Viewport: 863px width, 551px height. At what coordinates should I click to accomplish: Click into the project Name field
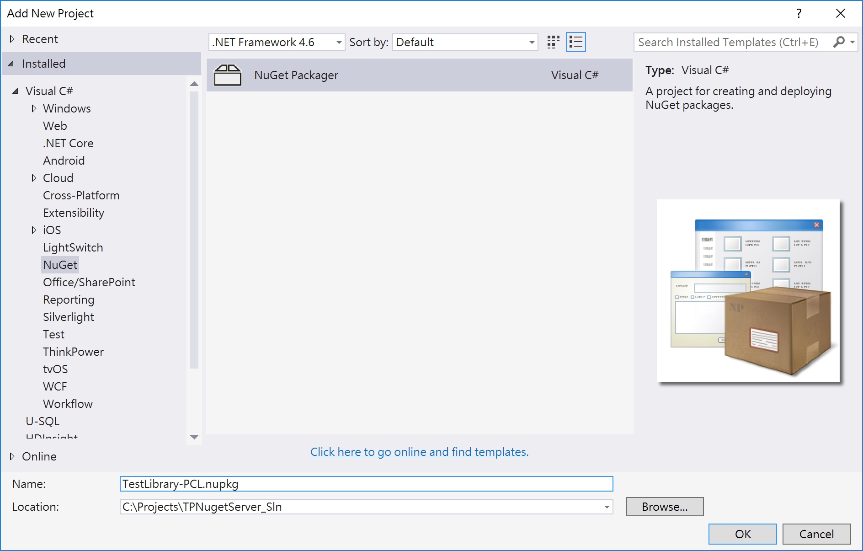366,484
